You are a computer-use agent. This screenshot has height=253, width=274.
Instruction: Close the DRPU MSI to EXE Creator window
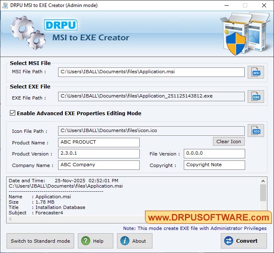[264, 5]
